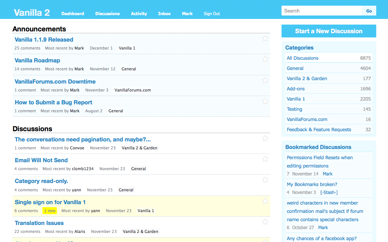Open the Dashboard menu item
Viewport: 388px width, 242px height.
coord(73,14)
